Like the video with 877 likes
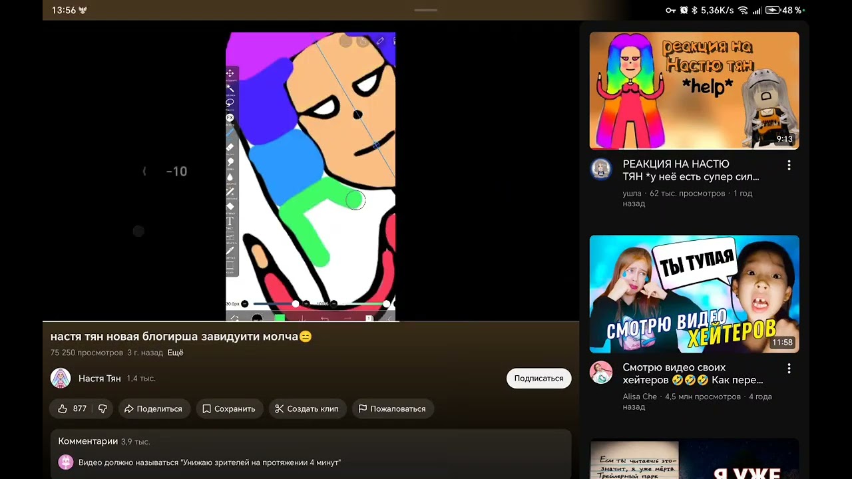 72,408
